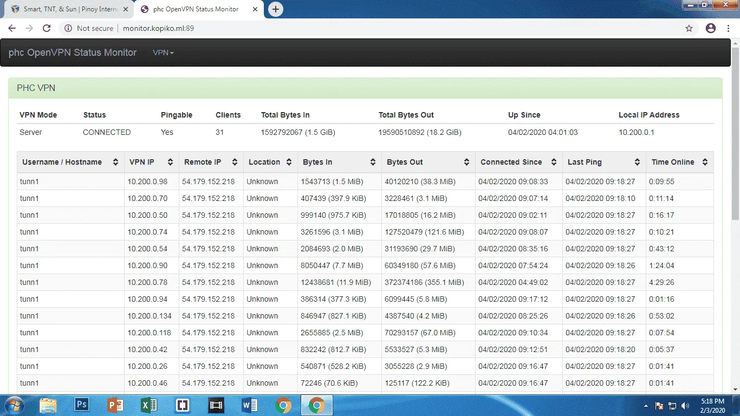The image size is (740, 416).
Task: Show hidden system tray icons
Action: (x=646, y=406)
